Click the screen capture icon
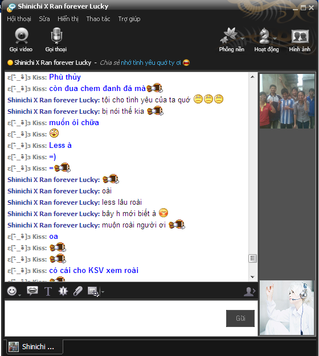319x356 pixels. pyautogui.click(x=93, y=292)
